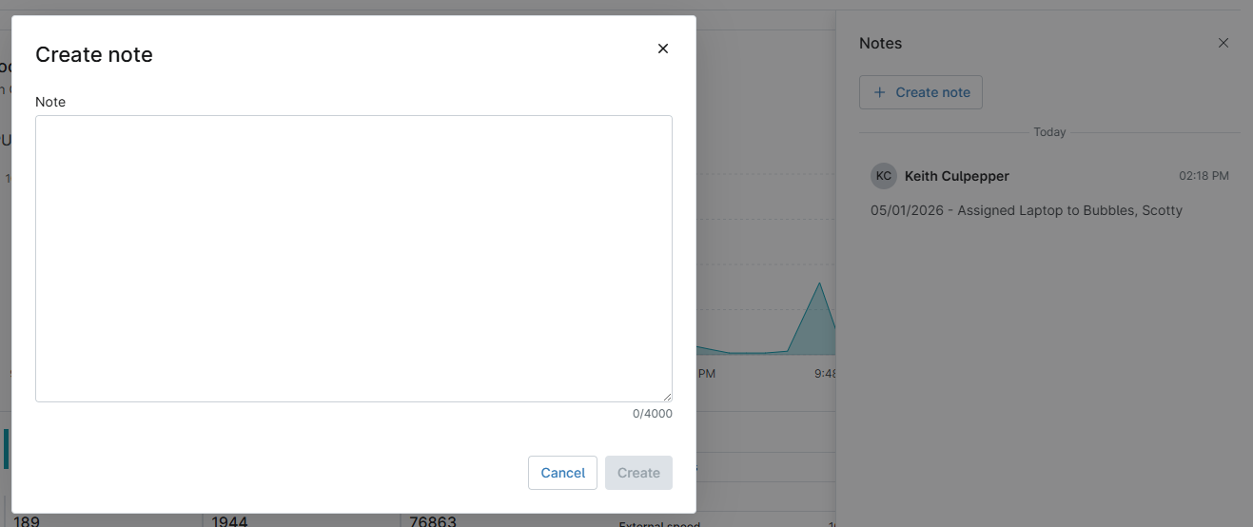1253x527 pixels.
Task: Click the Notes panel heading
Action: [880, 43]
